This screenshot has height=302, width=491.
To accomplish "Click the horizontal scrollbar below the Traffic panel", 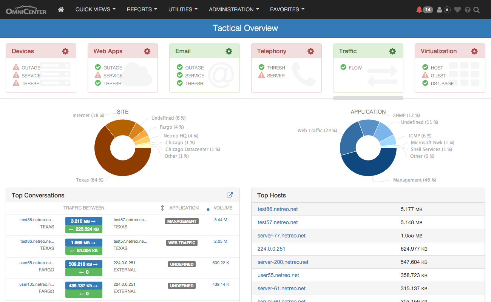I will point(368,98).
